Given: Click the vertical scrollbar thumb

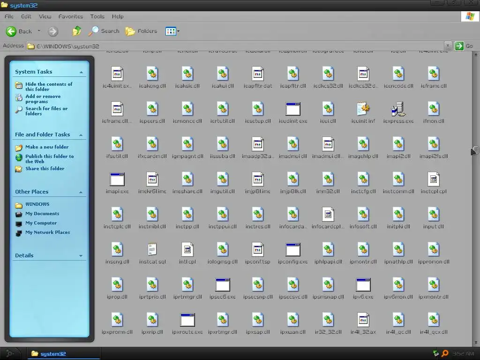Looking at the screenshot, I should point(476,150).
